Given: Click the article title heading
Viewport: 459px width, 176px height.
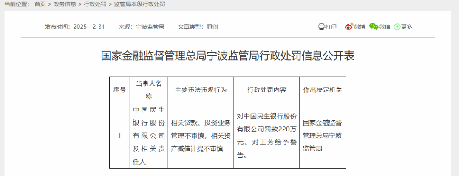Looking at the screenshot, I should (x=228, y=56).
